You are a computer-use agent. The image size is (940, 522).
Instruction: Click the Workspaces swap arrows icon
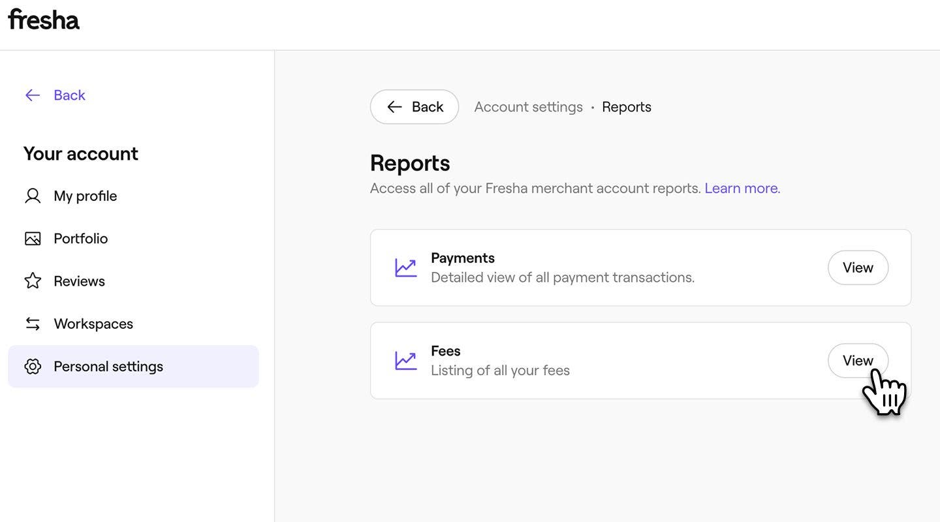pyautogui.click(x=33, y=324)
